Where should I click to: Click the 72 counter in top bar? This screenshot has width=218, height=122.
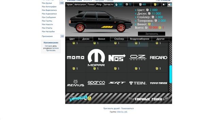click(128, 4)
